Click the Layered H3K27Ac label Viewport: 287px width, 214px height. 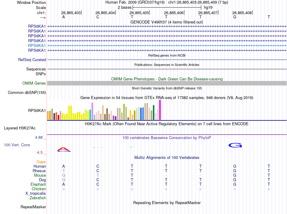coord(20,128)
